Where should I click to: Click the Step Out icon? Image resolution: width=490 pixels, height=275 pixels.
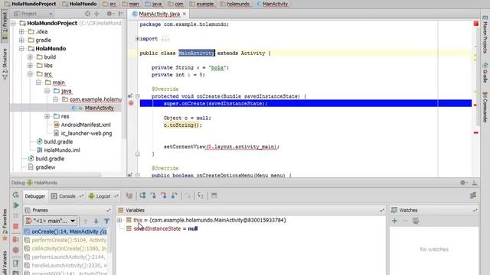point(175,196)
